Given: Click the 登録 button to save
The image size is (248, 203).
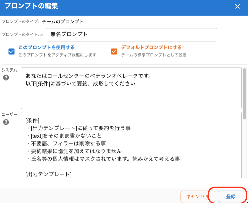Looking at the screenshot, I should click(x=231, y=197).
